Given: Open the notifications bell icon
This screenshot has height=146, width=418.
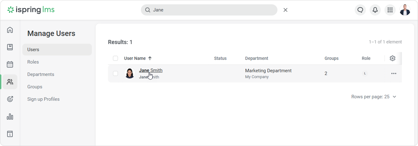Looking at the screenshot, I should (375, 10).
